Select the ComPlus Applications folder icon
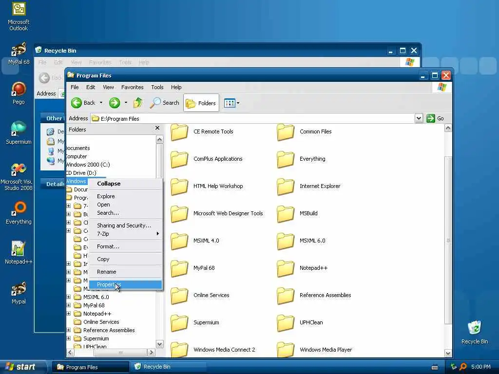The image size is (499, 374). [x=179, y=159]
